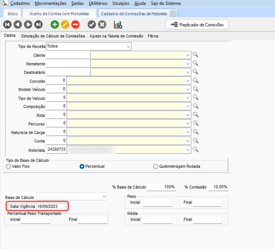This screenshot has height=249, width=275.
Task: Open the Movimentações menu
Action: coord(50,3)
